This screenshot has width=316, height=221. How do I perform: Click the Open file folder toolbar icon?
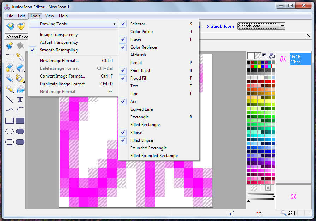(x=21, y=26)
